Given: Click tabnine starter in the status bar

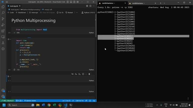Looking at the screenshot, I should point(30,101).
